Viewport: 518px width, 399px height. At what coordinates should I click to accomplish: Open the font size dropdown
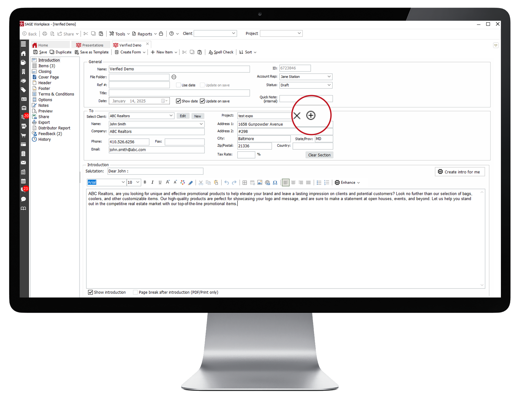(138, 182)
